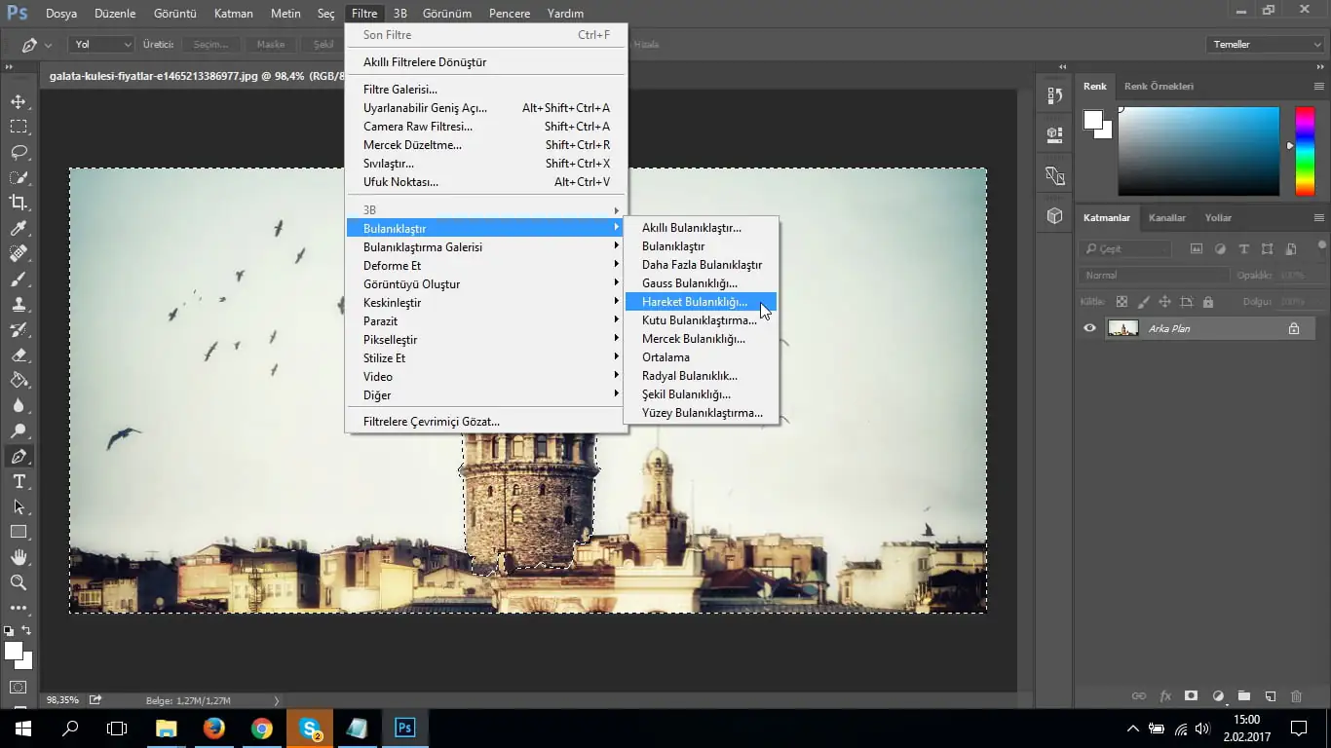Image resolution: width=1331 pixels, height=748 pixels.
Task: Select the Eraser tool
Action: [19, 355]
